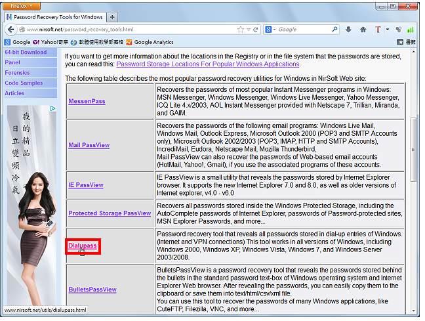Click the site identity globe icon in address bar
This screenshot has height=321, width=425.
(22, 30)
